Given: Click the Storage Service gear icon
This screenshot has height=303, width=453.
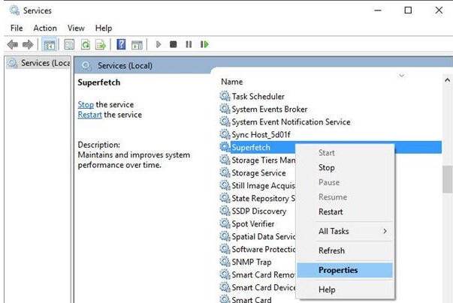Looking at the screenshot, I should point(225,172).
